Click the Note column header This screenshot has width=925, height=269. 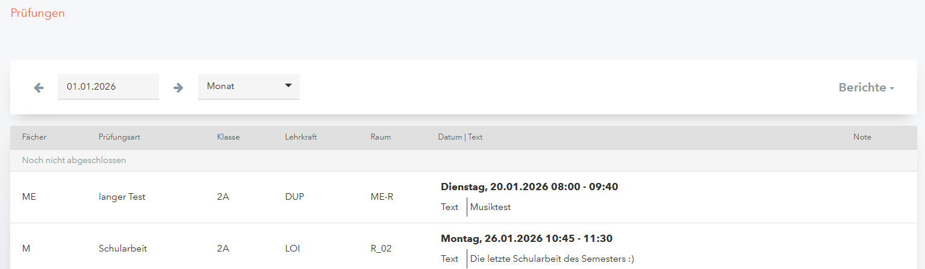point(862,137)
